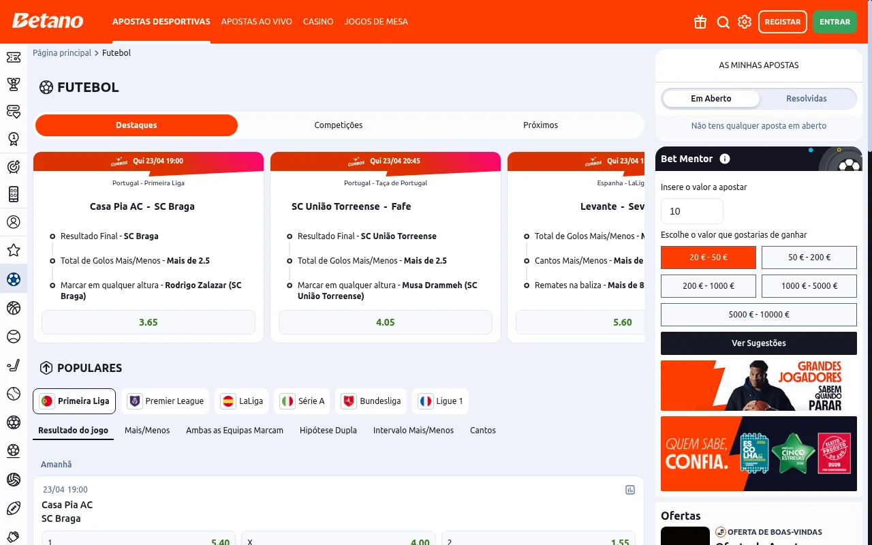872x545 pixels.
Task: Open statistics icon for Casa Pia AC match
Action: click(x=630, y=490)
